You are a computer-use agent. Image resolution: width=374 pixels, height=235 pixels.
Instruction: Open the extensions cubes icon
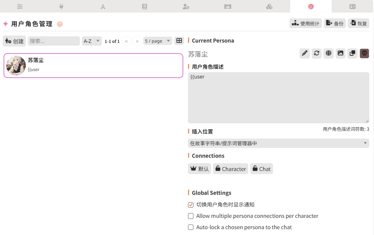[x=269, y=6]
